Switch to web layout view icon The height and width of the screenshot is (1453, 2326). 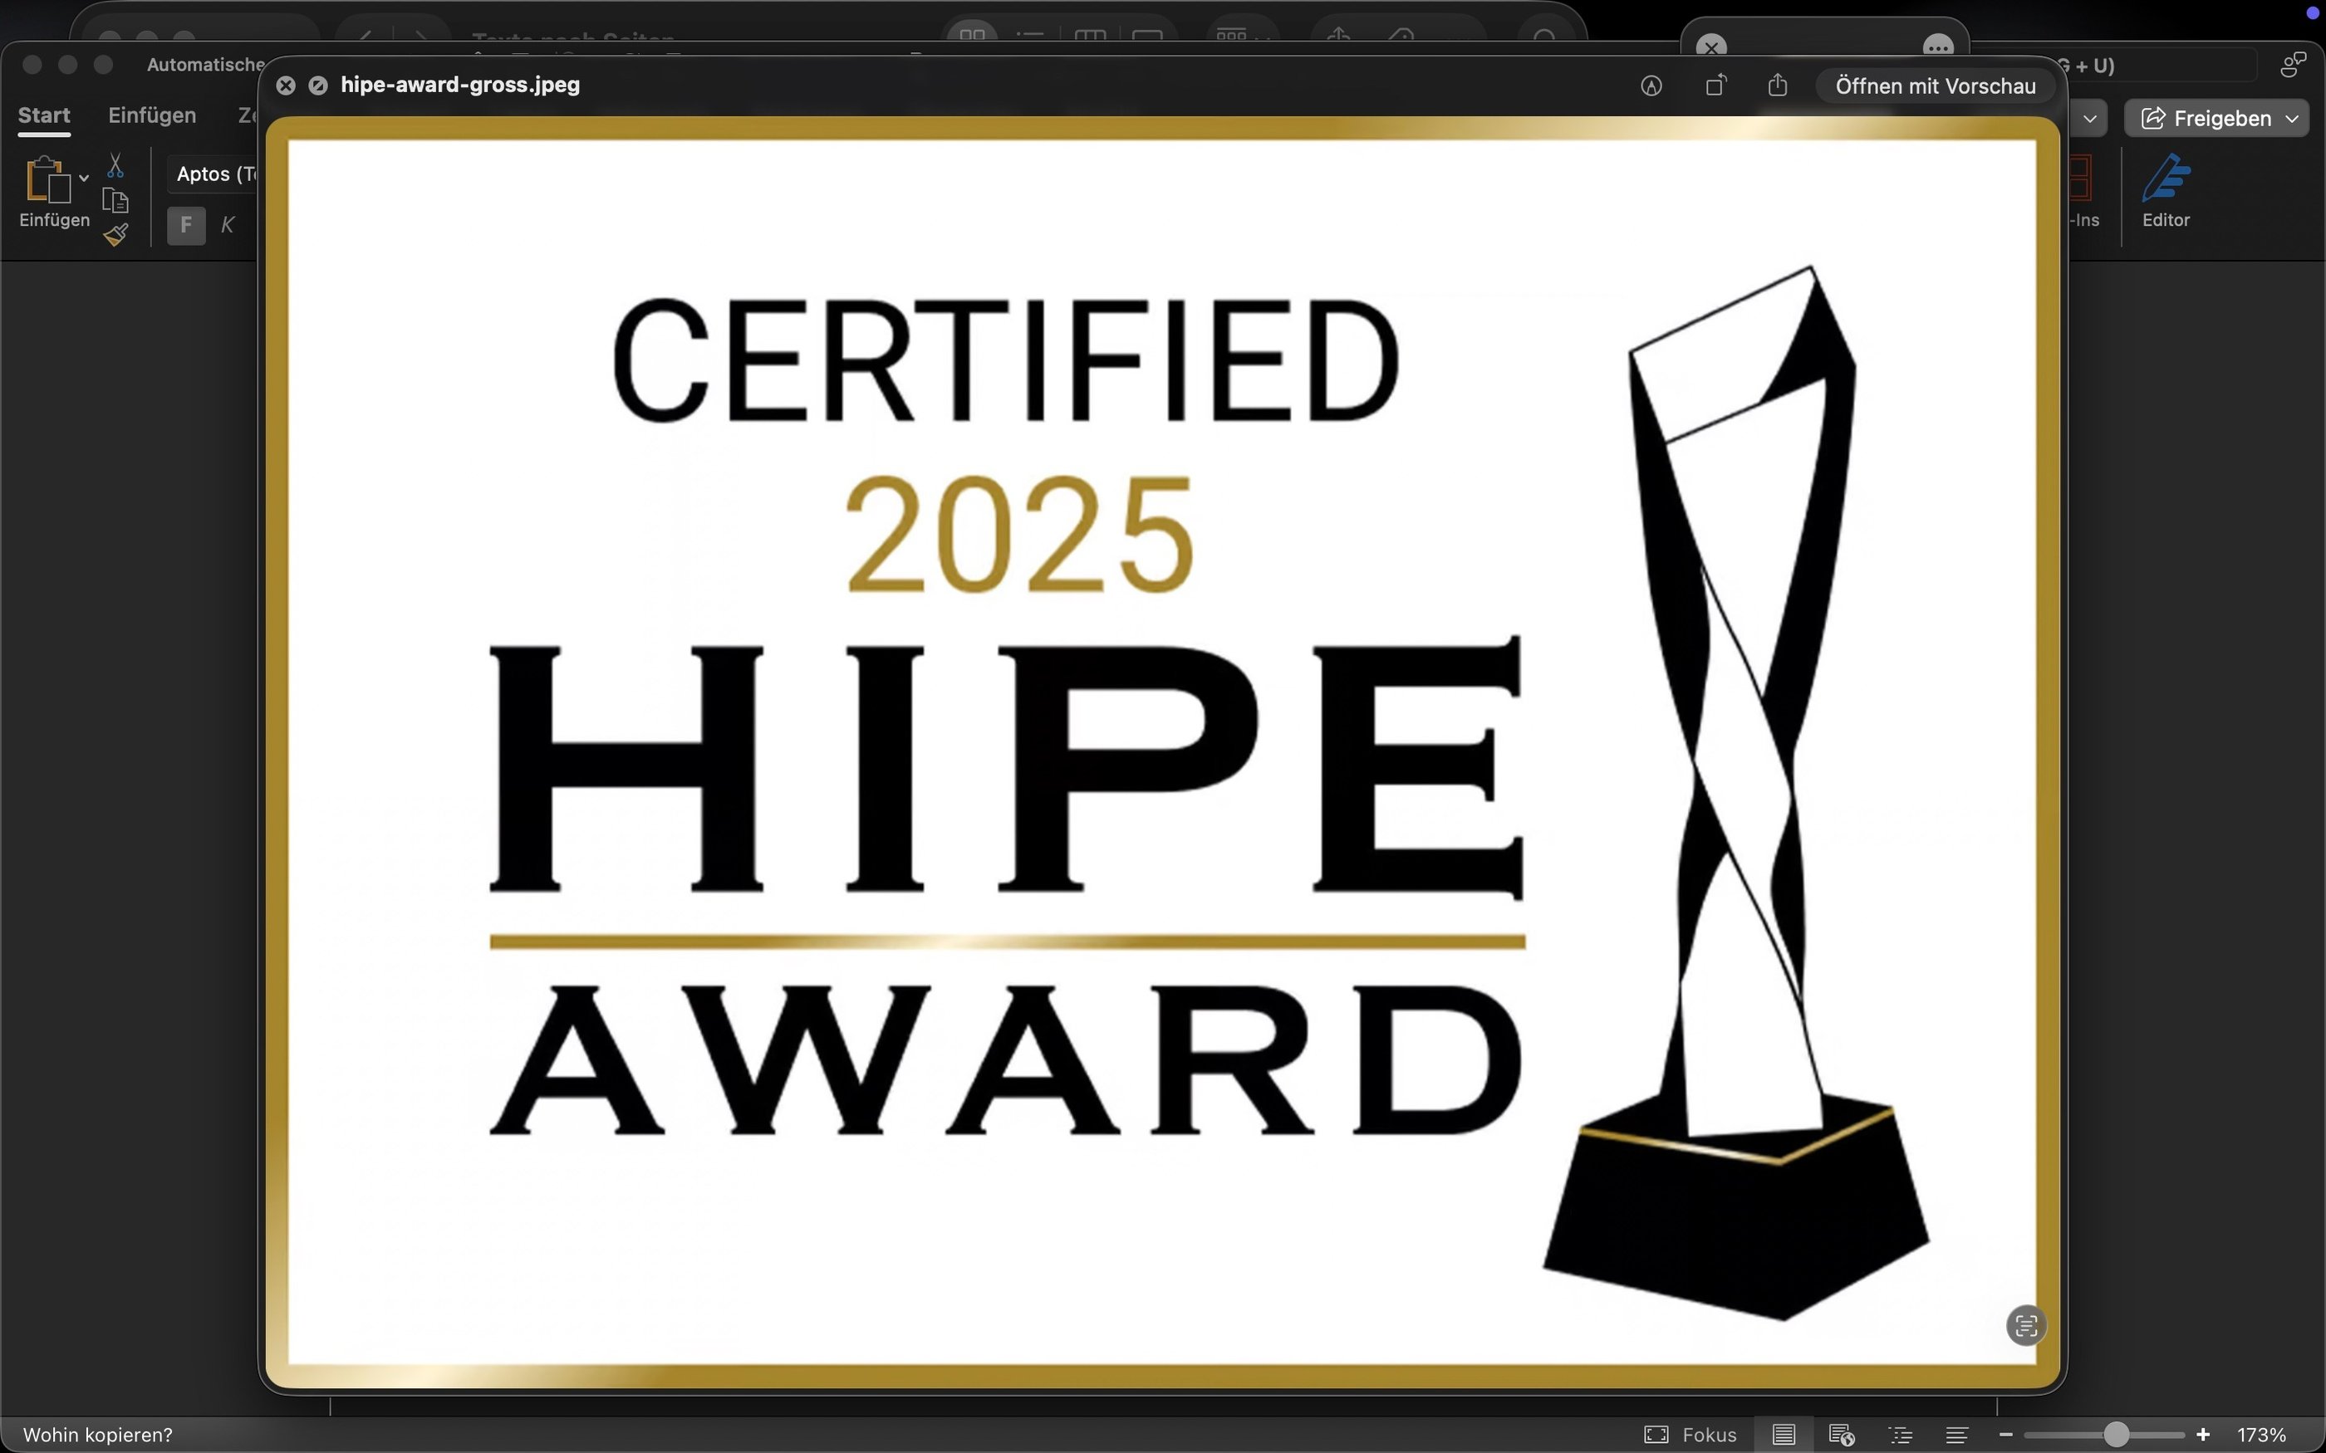pyautogui.click(x=1841, y=1435)
